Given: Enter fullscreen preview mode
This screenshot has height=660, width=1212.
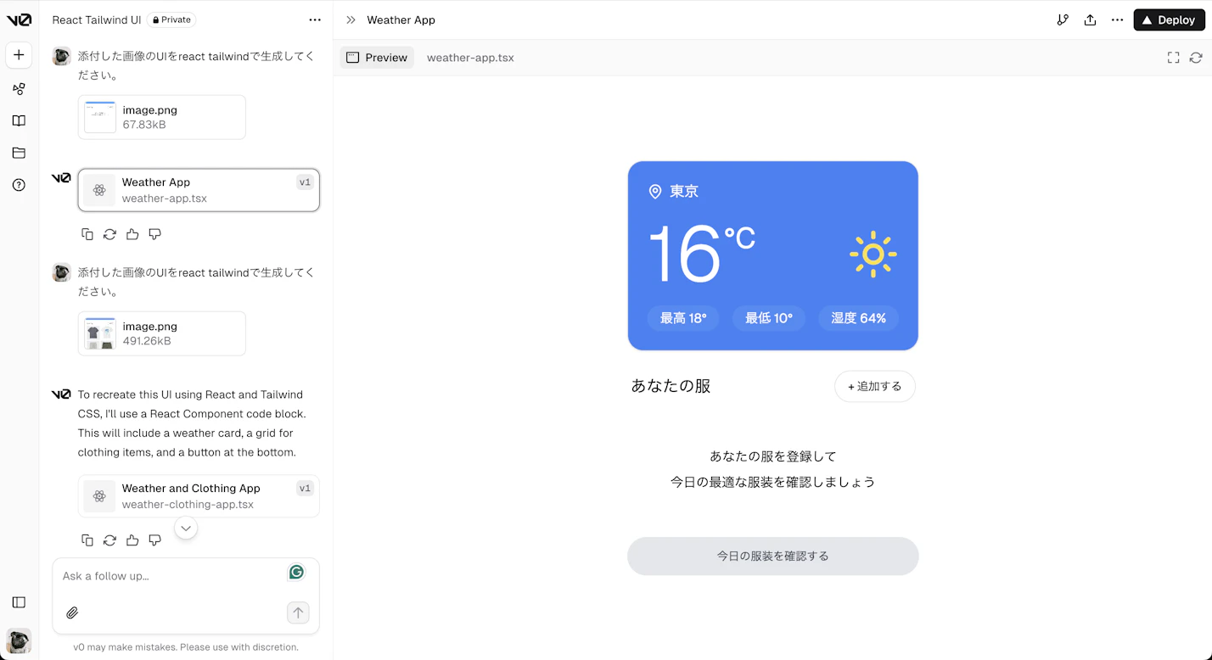Looking at the screenshot, I should click(x=1173, y=58).
